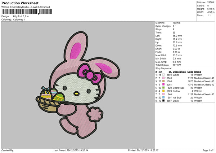Select the Chartreuse green color swatch

(163, 88)
